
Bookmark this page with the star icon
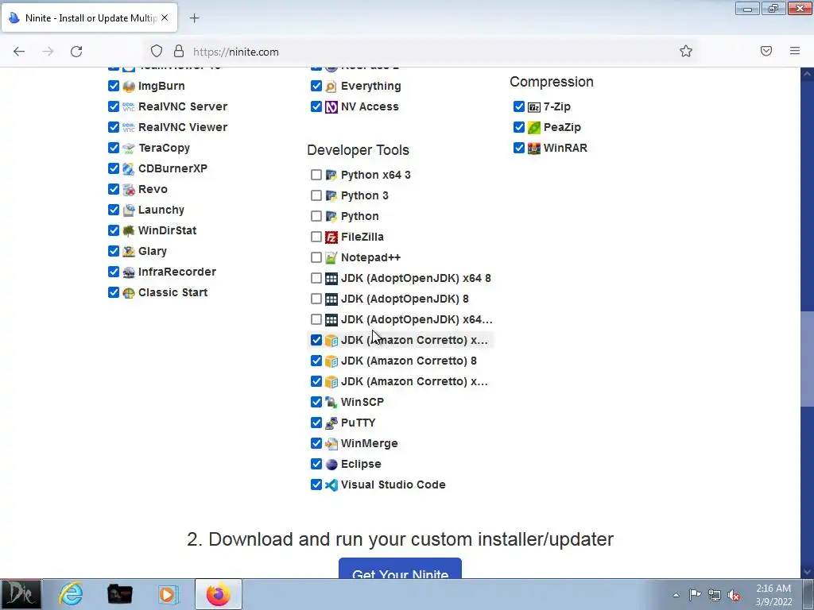click(686, 51)
